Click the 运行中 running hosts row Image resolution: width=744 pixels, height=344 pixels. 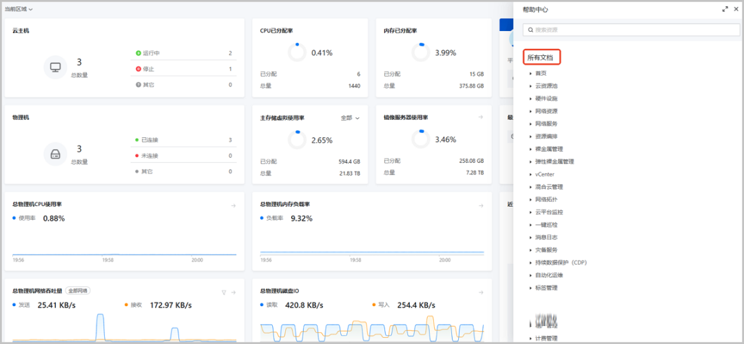click(x=183, y=53)
